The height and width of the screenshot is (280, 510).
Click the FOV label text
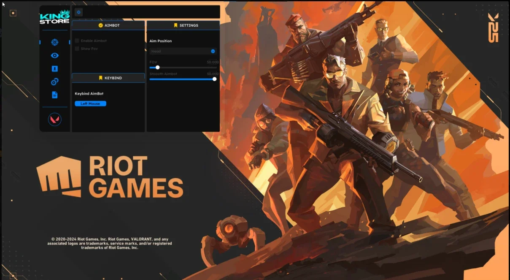pyautogui.click(x=153, y=62)
